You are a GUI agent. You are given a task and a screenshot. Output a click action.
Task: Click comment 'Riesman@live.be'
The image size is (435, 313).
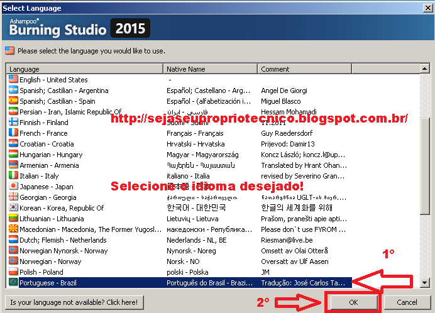point(287,240)
